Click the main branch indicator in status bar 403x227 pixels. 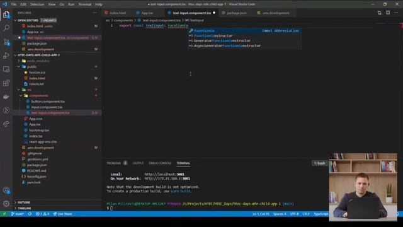[x=17, y=214]
